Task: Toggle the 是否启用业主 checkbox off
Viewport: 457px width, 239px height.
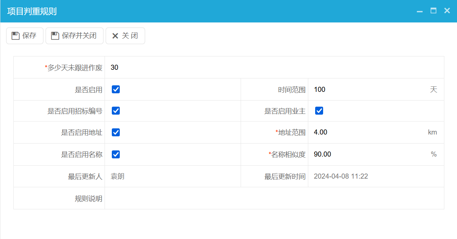Action: click(x=319, y=111)
